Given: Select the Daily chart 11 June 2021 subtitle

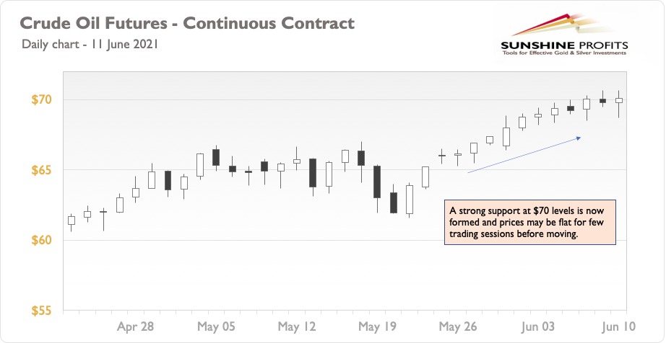Looking at the screenshot, I should (x=90, y=44).
